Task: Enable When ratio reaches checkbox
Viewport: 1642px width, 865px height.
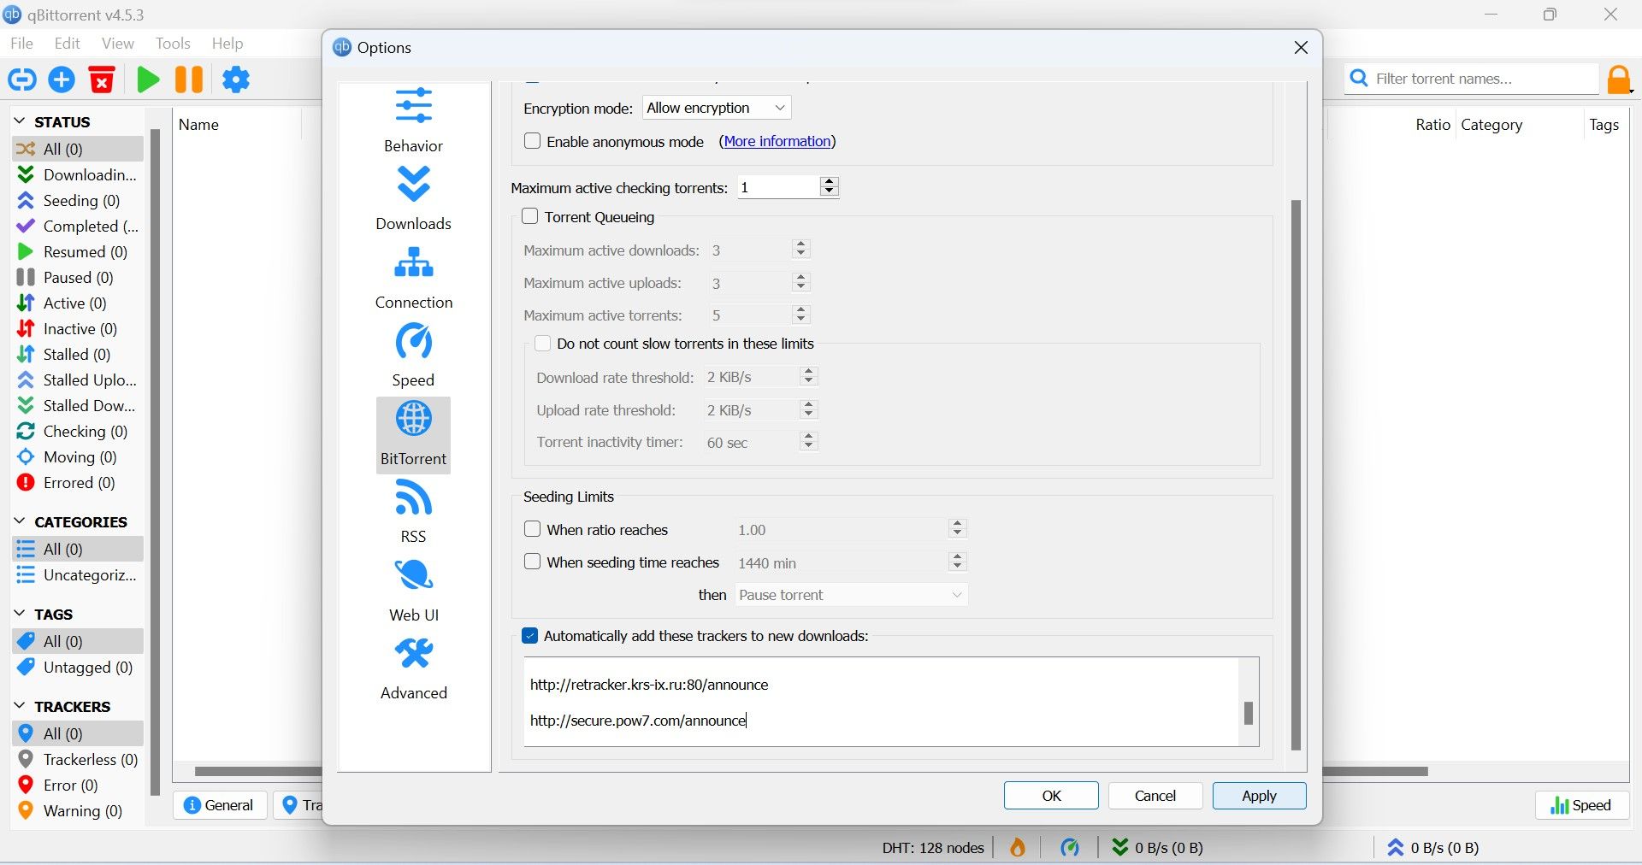Action: point(532,529)
